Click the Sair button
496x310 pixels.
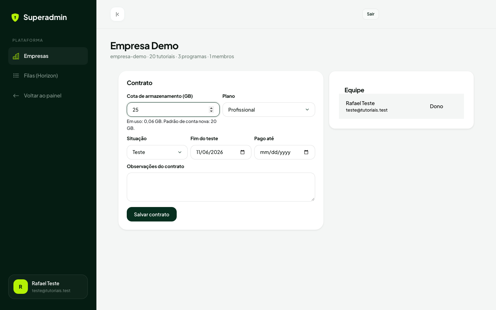(371, 14)
